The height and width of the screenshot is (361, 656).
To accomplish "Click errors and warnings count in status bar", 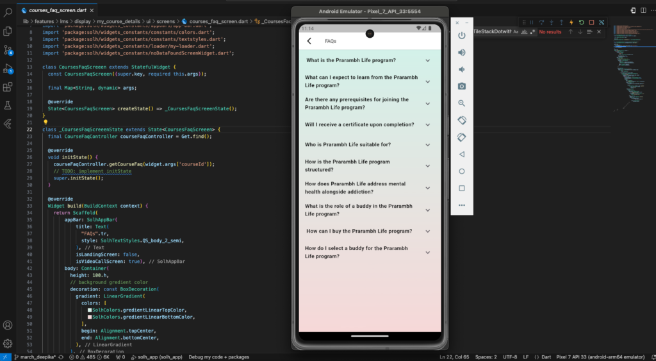I will click(88, 357).
